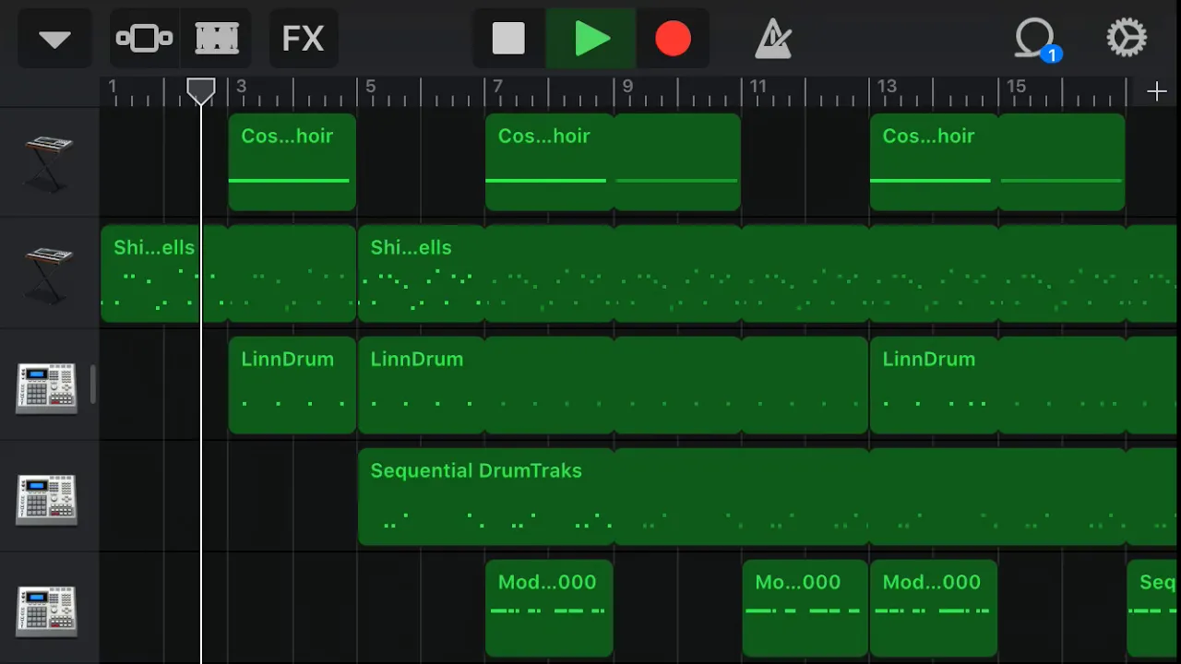Stop playback with the square button
The image size is (1181, 664).
(508, 39)
